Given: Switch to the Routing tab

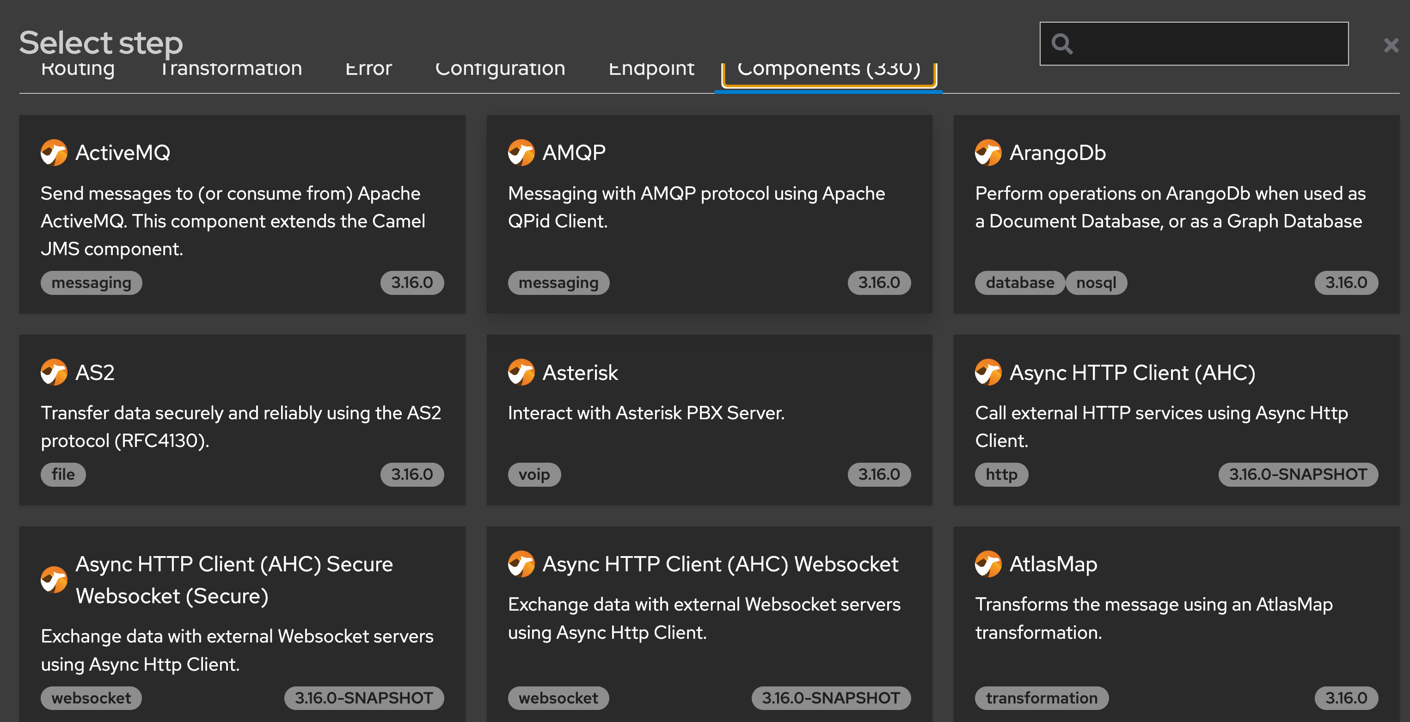Looking at the screenshot, I should coord(78,68).
